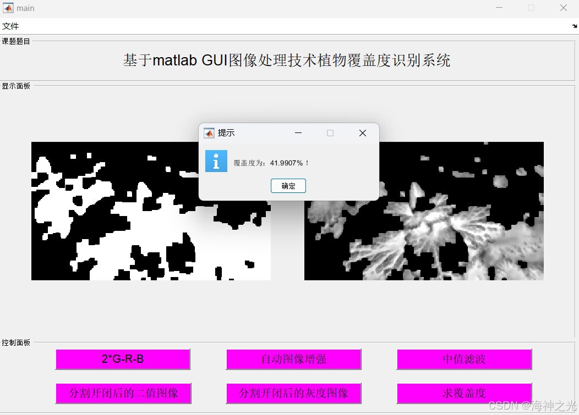This screenshot has height=415, width=579.
Task: Click the main window title text
Action: [x=25, y=8]
